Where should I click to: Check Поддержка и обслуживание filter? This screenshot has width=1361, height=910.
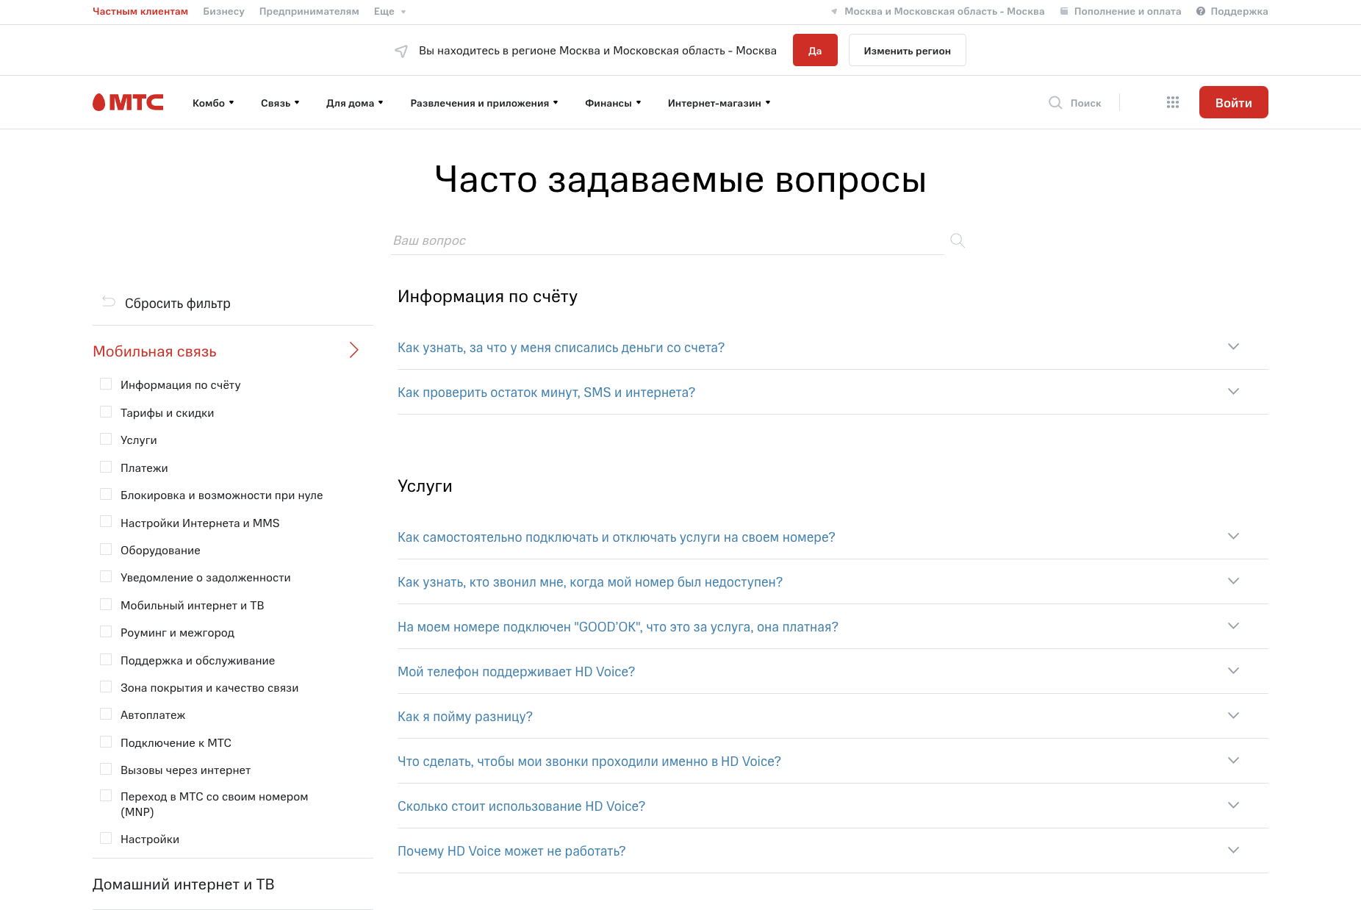click(x=106, y=659)
